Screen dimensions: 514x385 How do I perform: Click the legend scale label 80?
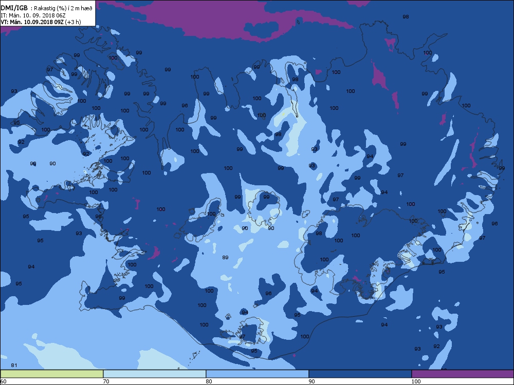pos(209,381)
